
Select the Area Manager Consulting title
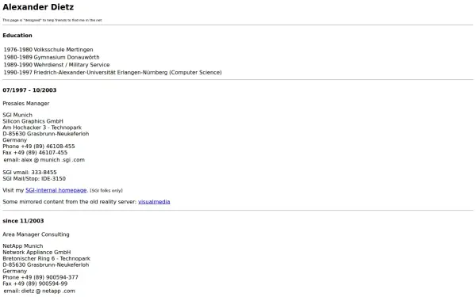36,234
